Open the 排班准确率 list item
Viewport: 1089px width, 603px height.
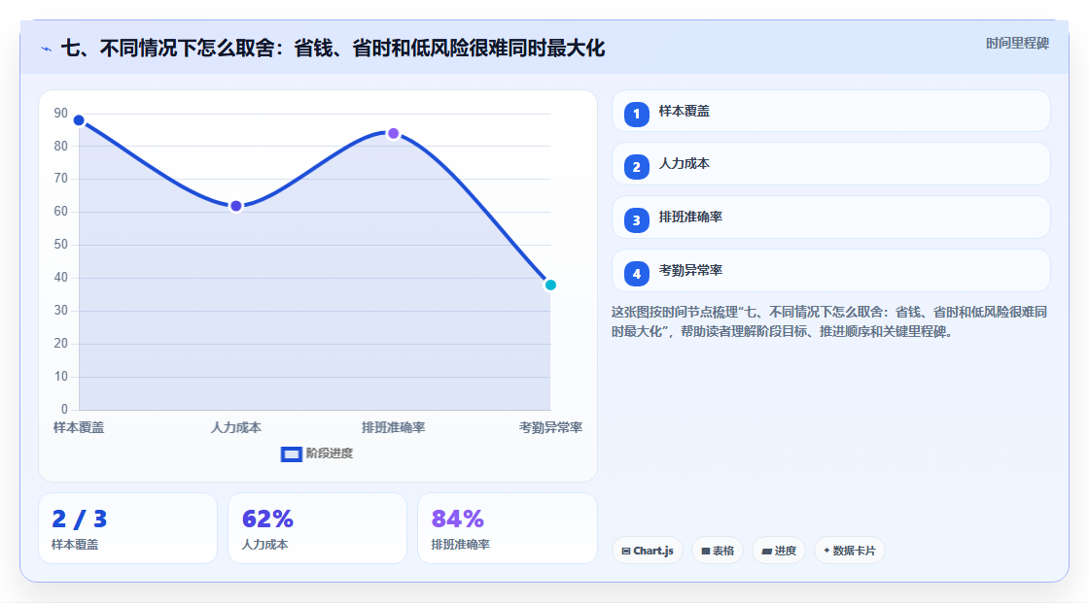point(830,218)
